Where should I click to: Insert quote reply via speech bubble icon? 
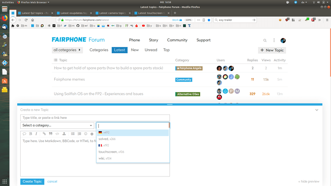(24, 134)
